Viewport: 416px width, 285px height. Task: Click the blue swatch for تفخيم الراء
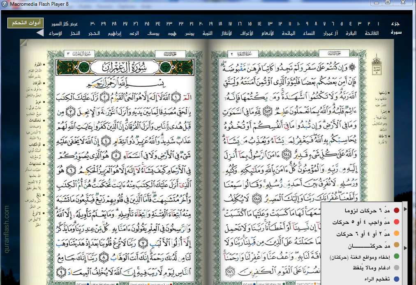396,279
